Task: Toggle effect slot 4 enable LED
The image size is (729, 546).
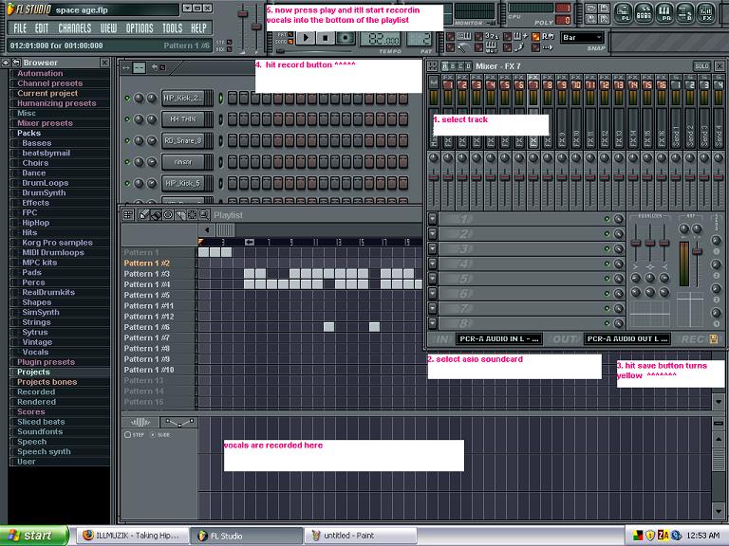Action: coord(607,264)
